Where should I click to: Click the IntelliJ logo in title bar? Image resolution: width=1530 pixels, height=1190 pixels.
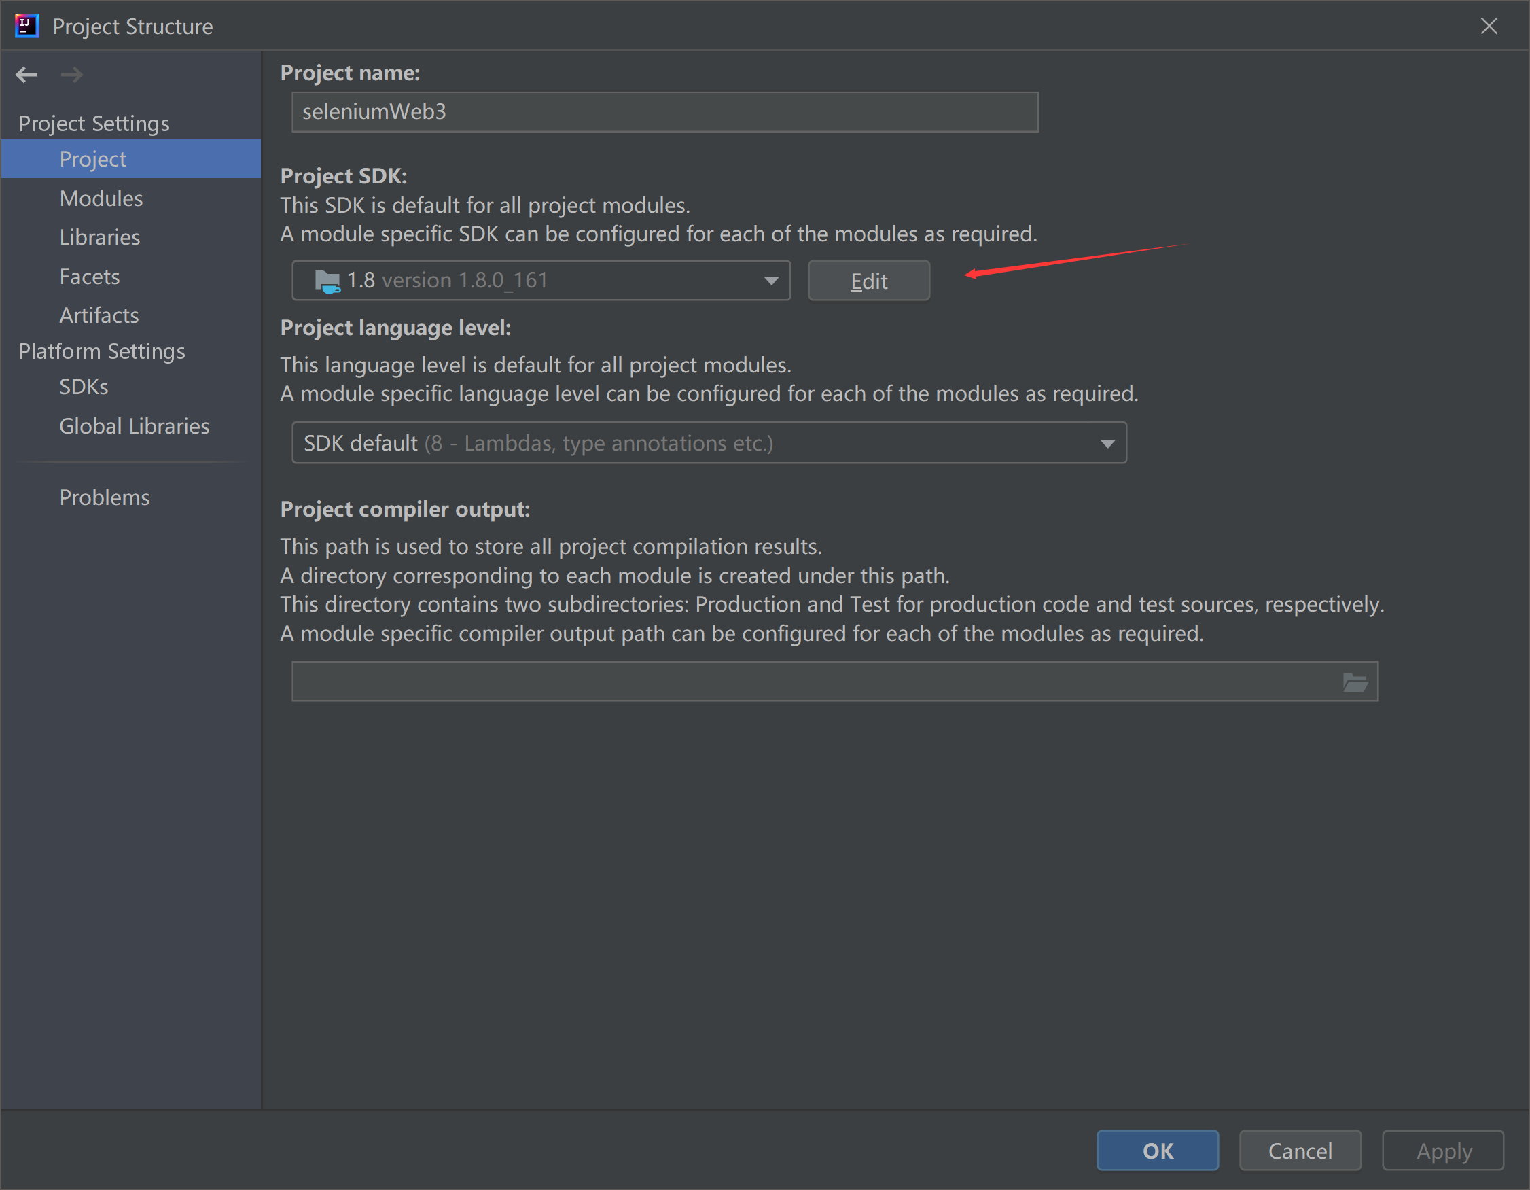pos(26,26)
